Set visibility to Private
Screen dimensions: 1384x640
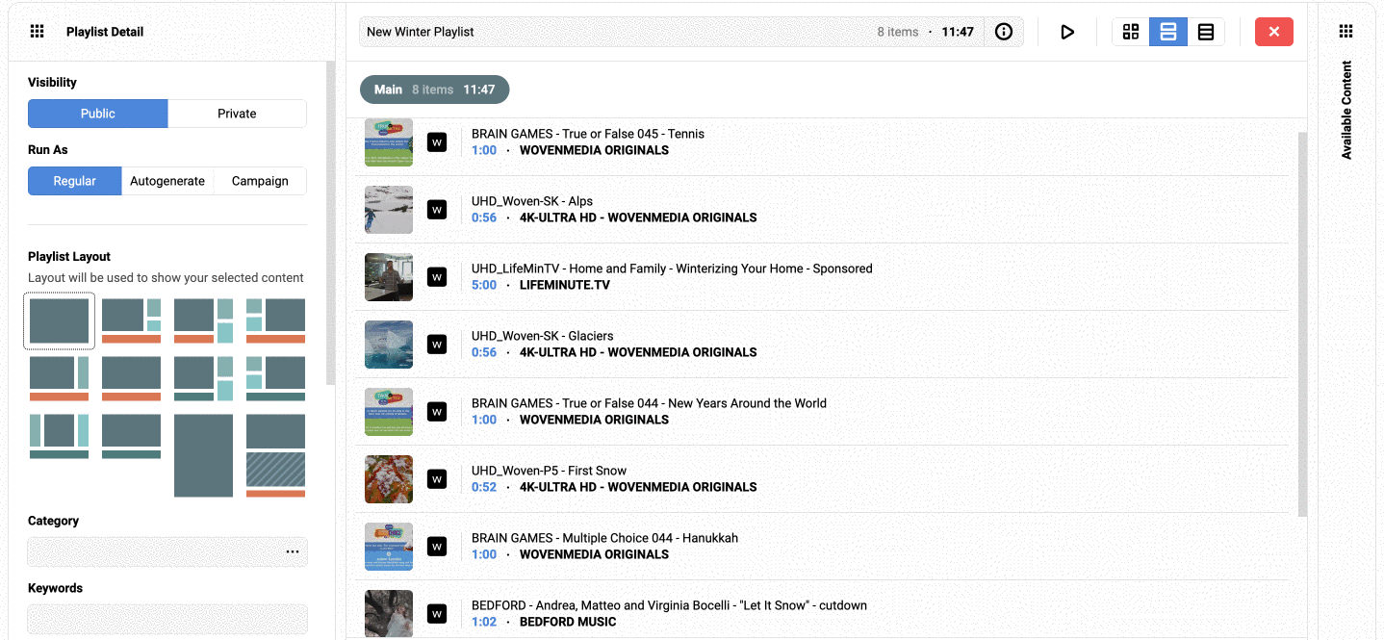[237, 114]
